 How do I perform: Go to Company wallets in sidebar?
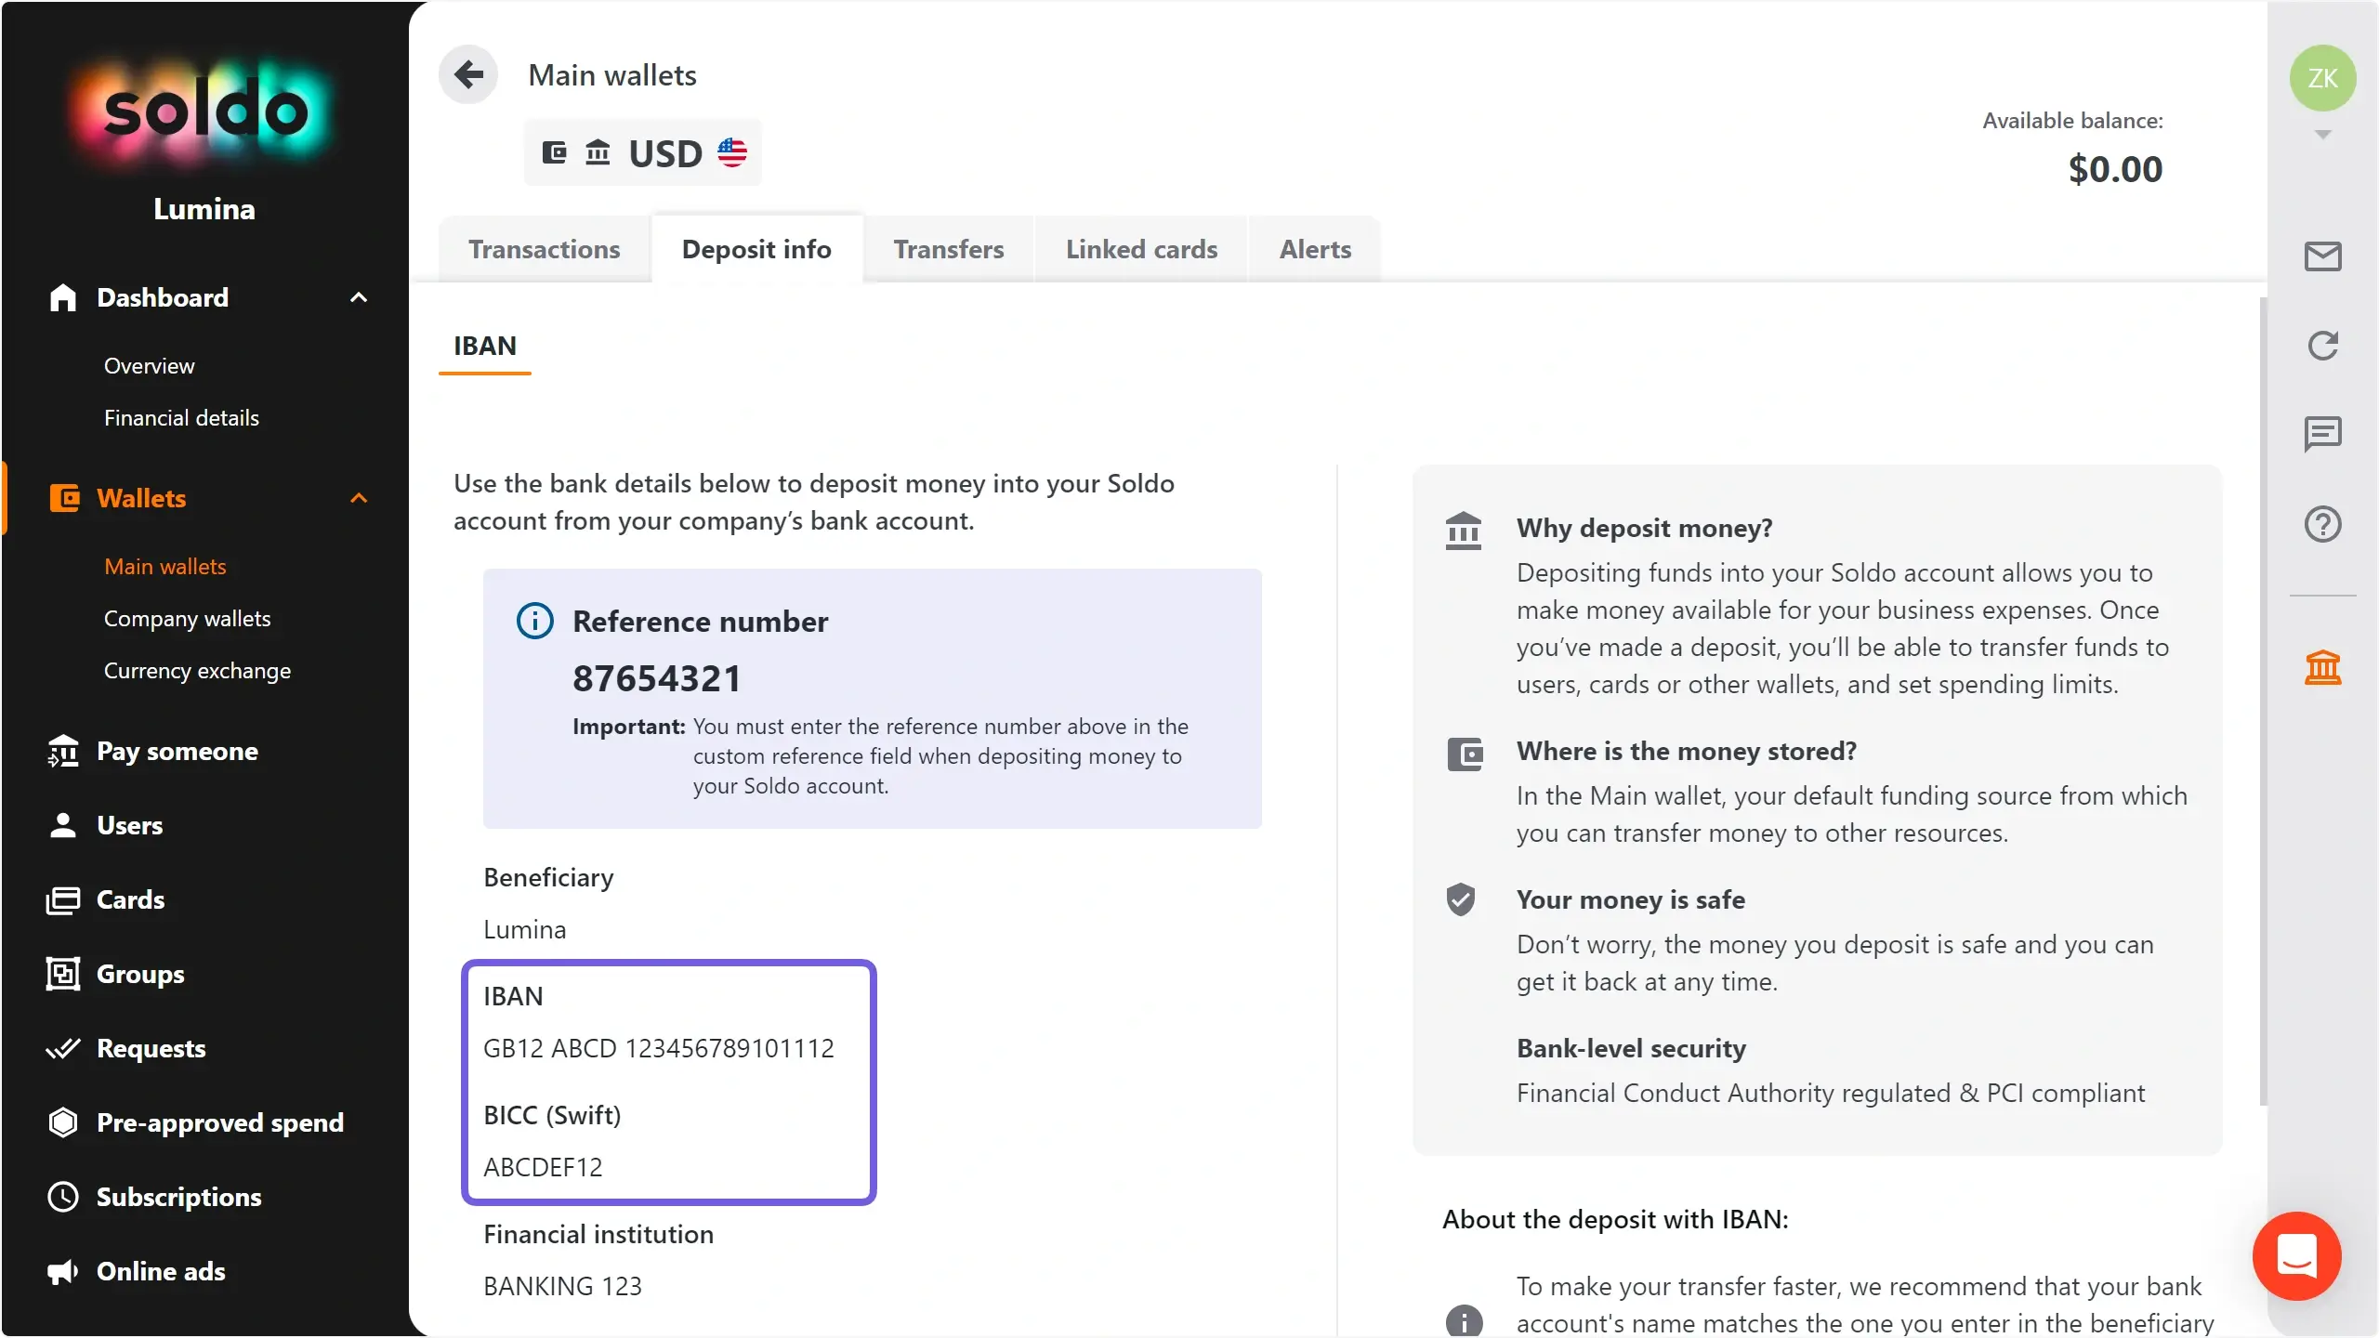(x=187, y=619)
